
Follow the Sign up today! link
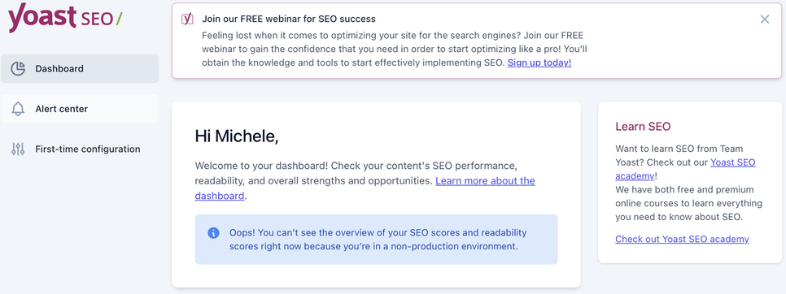[x=539, y=63]
